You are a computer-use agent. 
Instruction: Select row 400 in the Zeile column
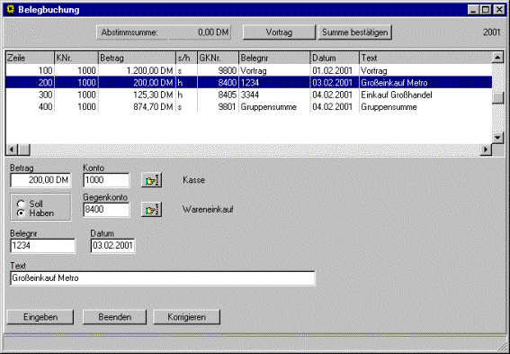[x=46, y=107]
